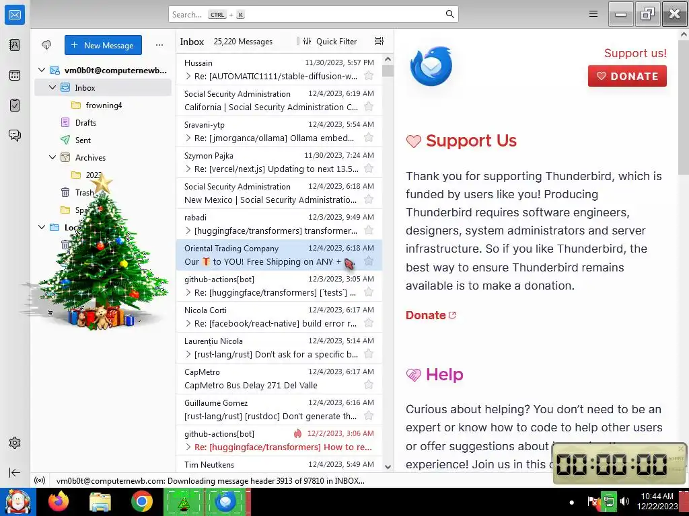Click the message list scrollbar thumb

click(x=388, y=71)
